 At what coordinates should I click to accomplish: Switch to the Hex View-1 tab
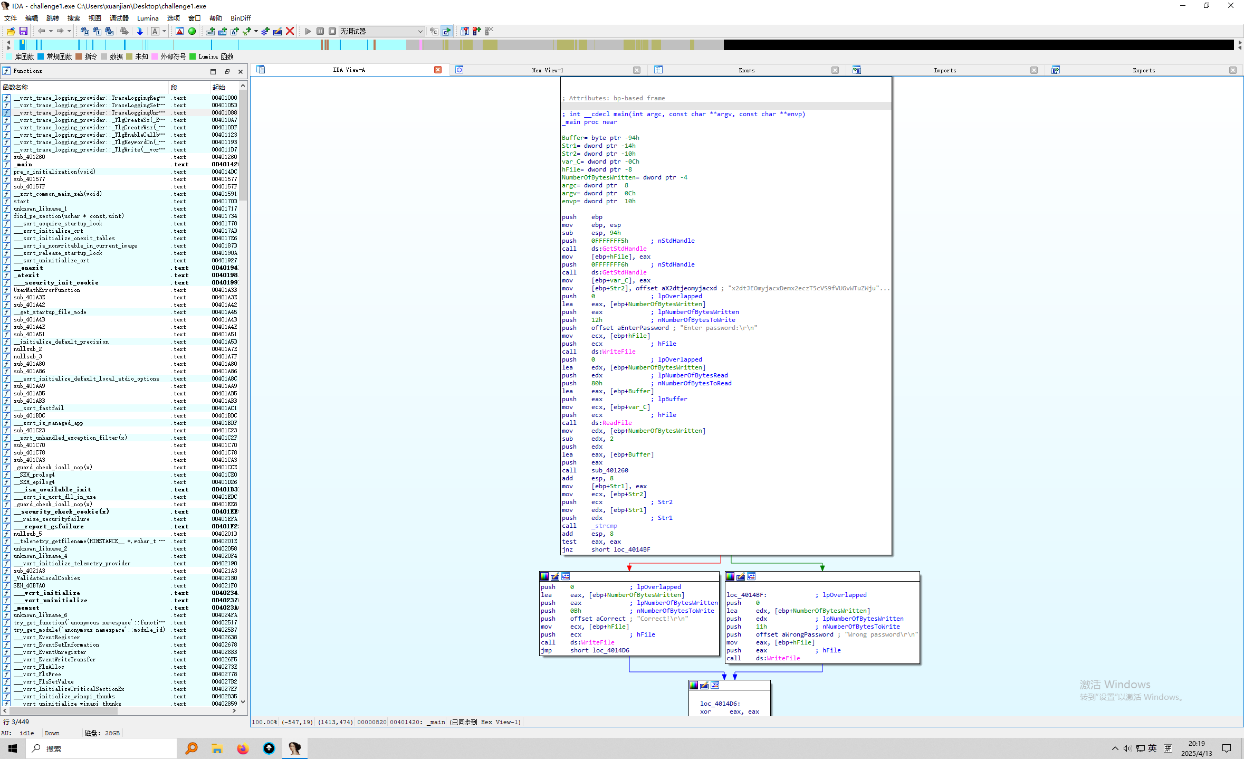(x=547, y=70)
